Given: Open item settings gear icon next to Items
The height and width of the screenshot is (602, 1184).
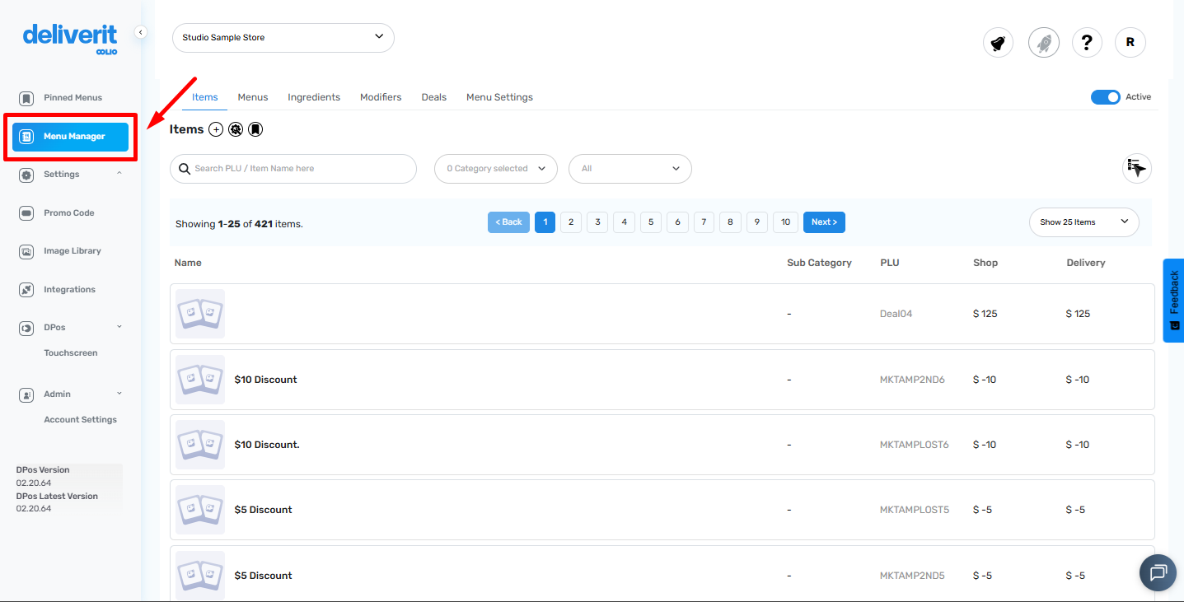Looking at the screenshot, I should [x=235, y=129].
